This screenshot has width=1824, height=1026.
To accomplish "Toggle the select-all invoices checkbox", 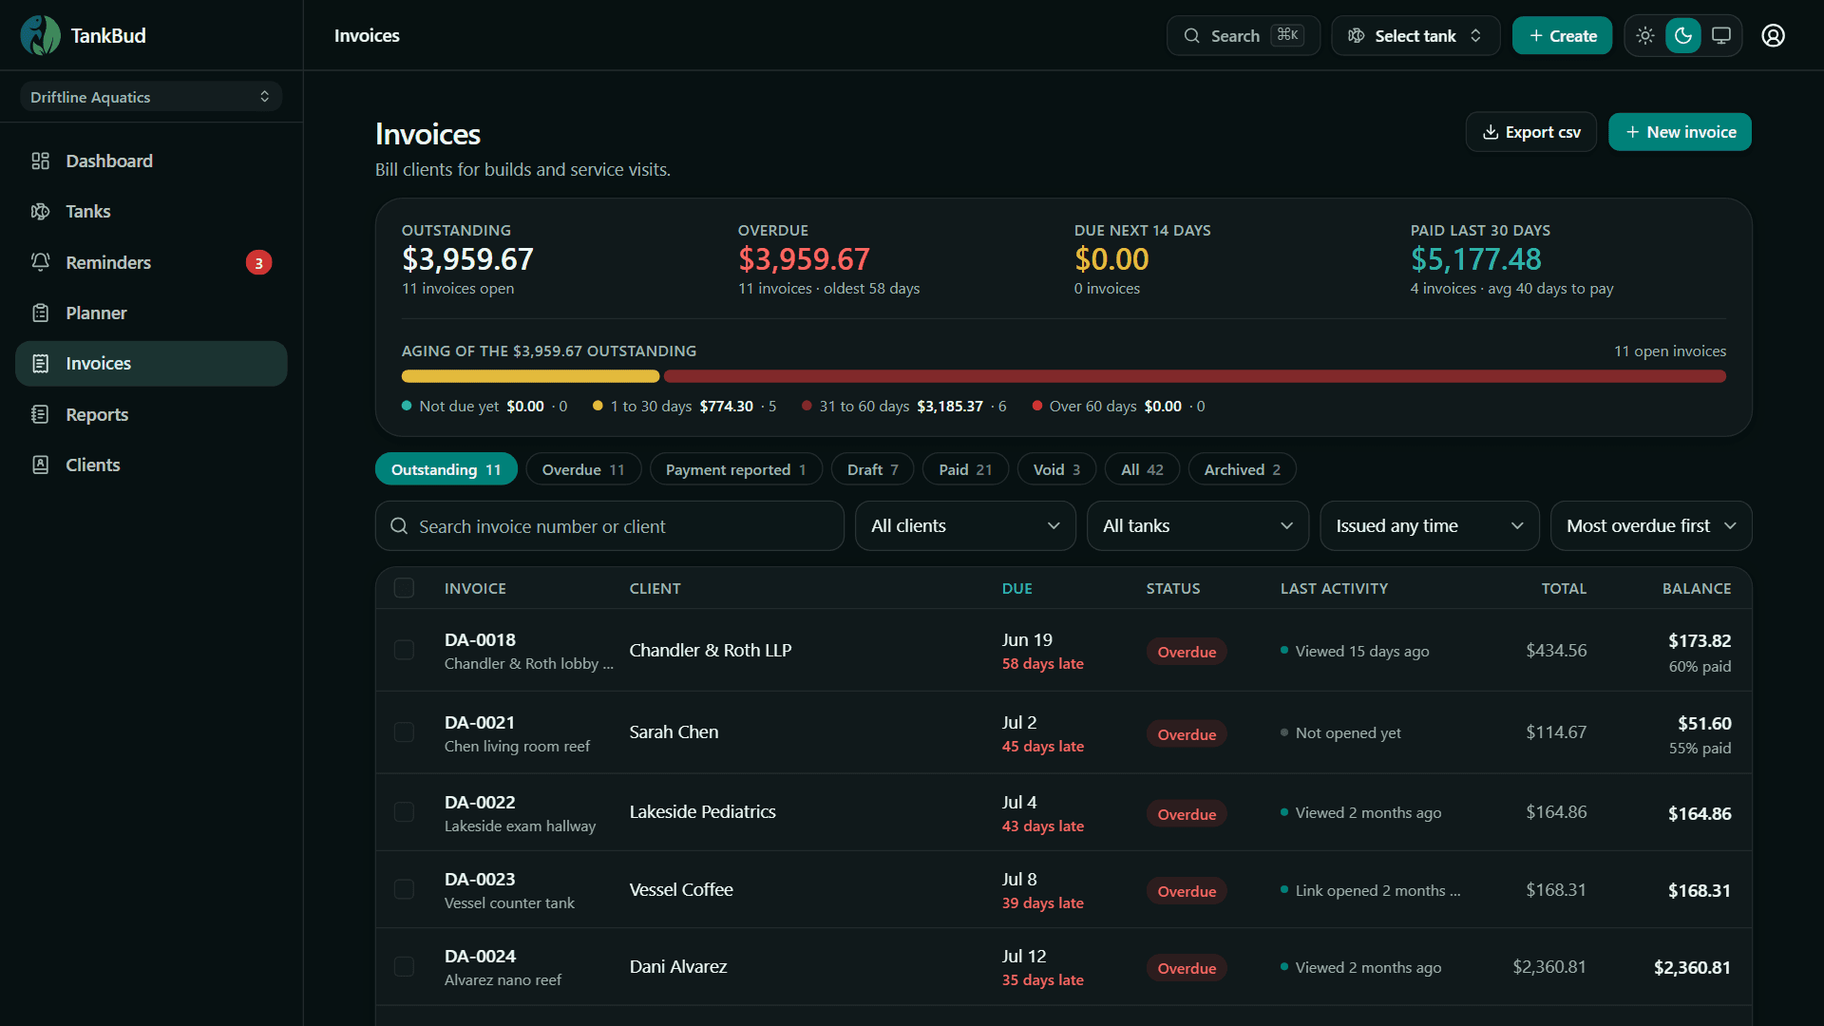I will tap(404, 588).
